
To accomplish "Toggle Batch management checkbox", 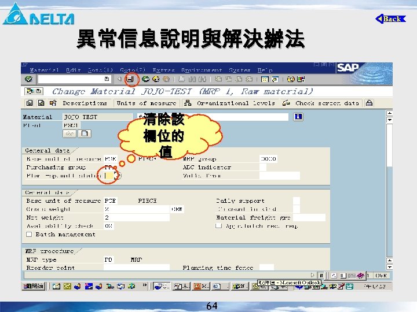I will 30,234.
